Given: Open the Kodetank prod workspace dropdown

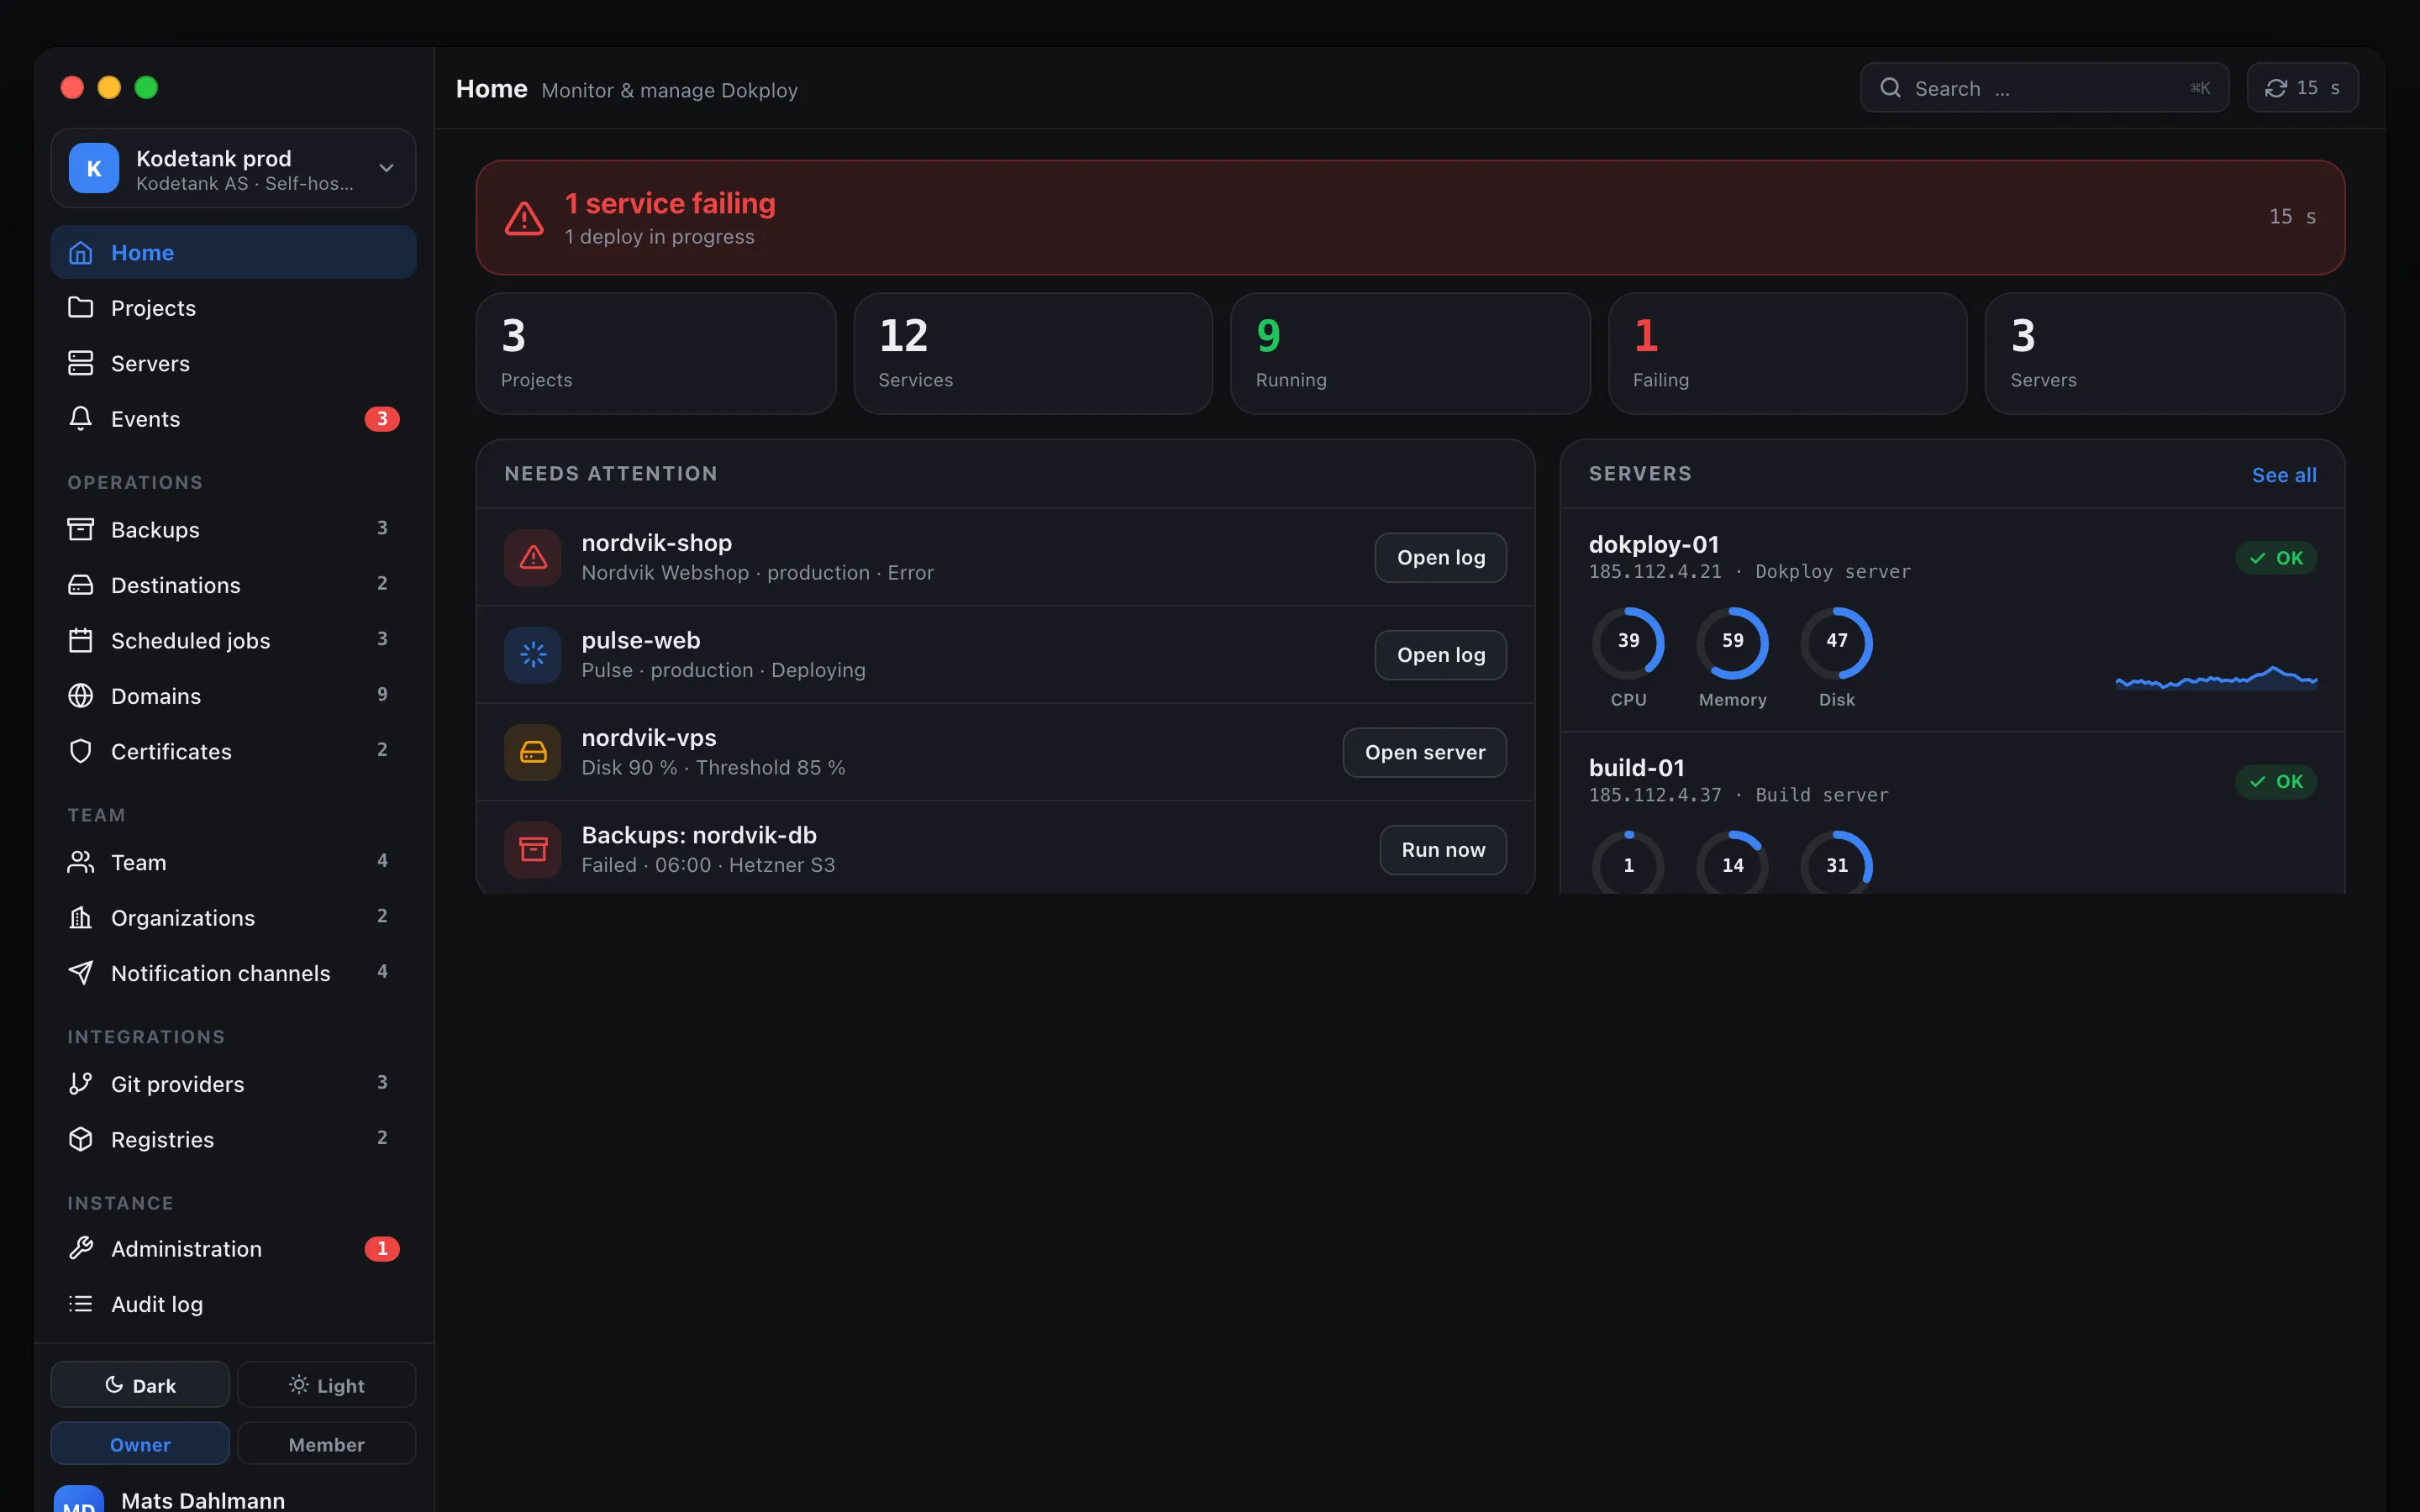Looking at the screenshot, I should pos(233,168).
